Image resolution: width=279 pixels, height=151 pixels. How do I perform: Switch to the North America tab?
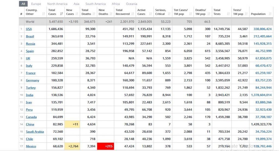tap(57, 4)
